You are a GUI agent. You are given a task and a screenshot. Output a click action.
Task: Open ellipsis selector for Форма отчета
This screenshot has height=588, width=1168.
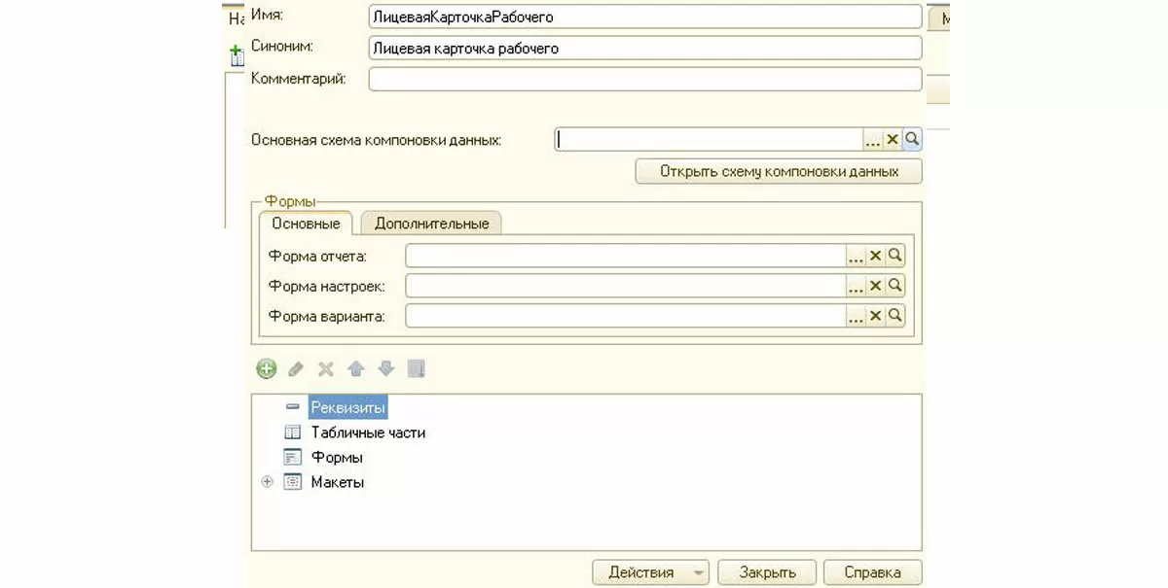click(857, 256)
